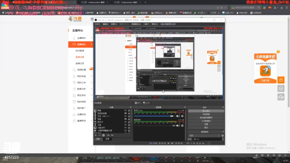Click the orange play icon on right floating bar
The width and height of the screenshot is (290, 163).
pyautogui.click(x=281, y=80)
